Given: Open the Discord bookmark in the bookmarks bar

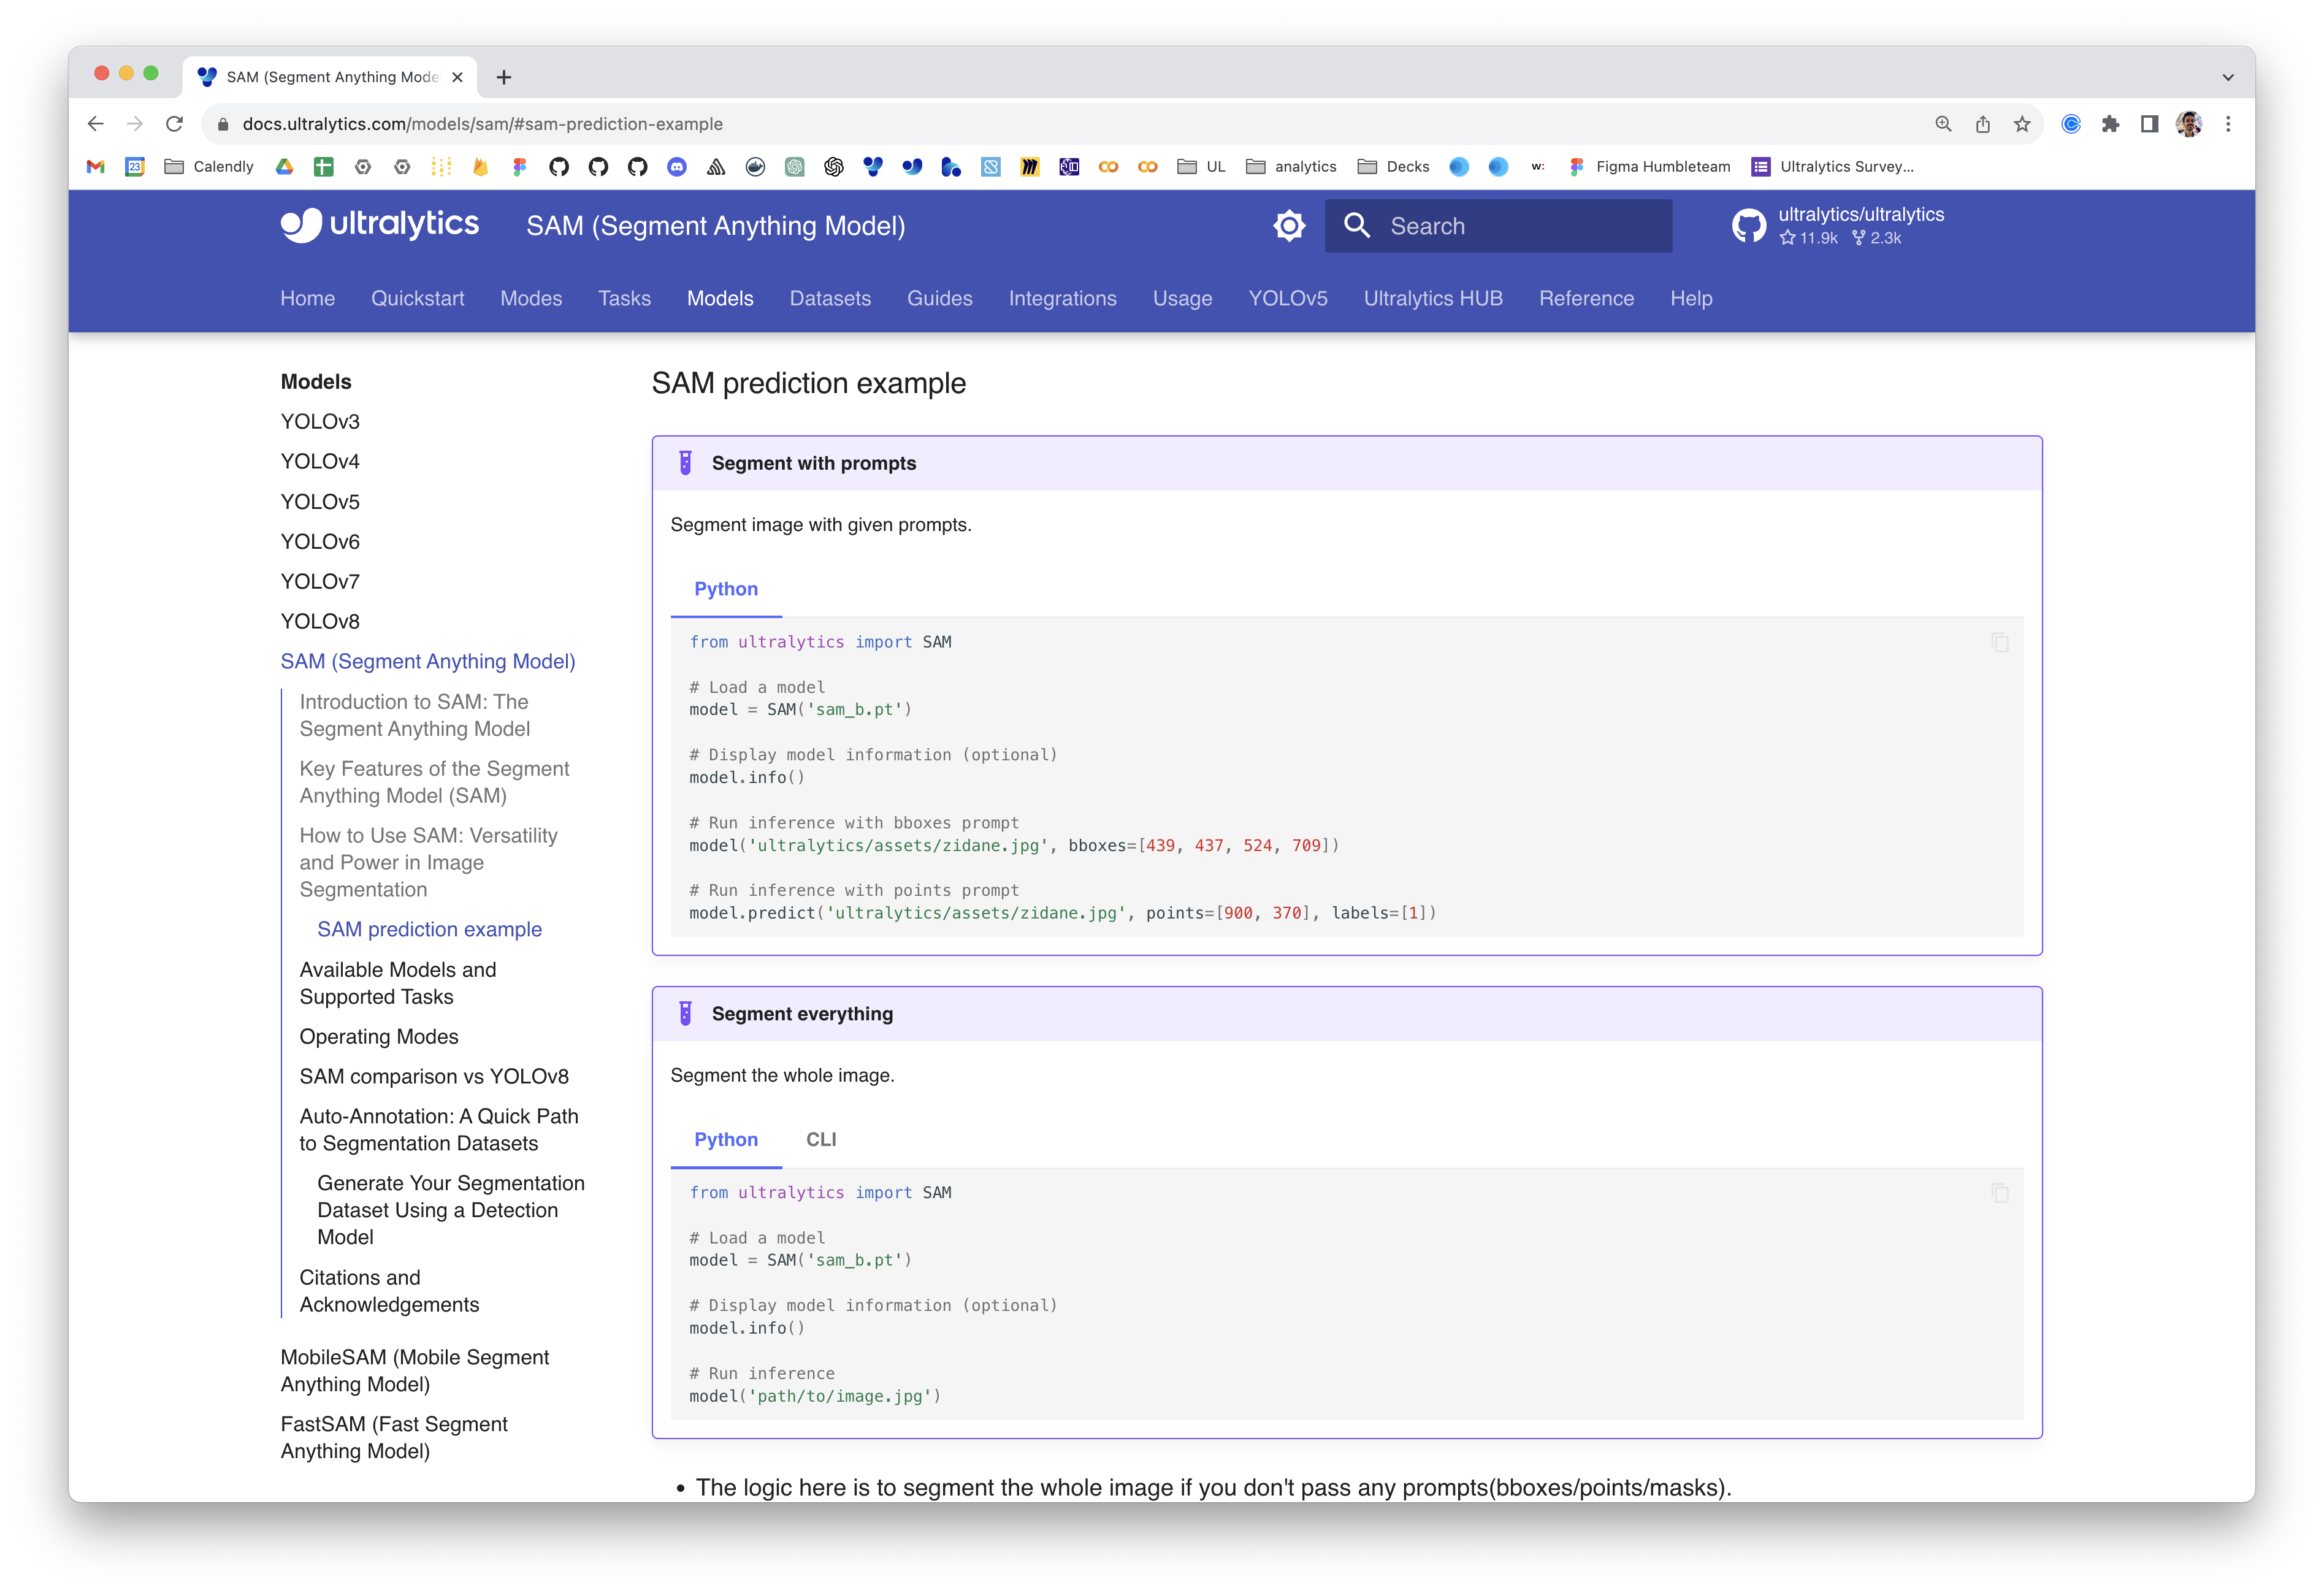Looking at the screenshot, I should point(677,167).
